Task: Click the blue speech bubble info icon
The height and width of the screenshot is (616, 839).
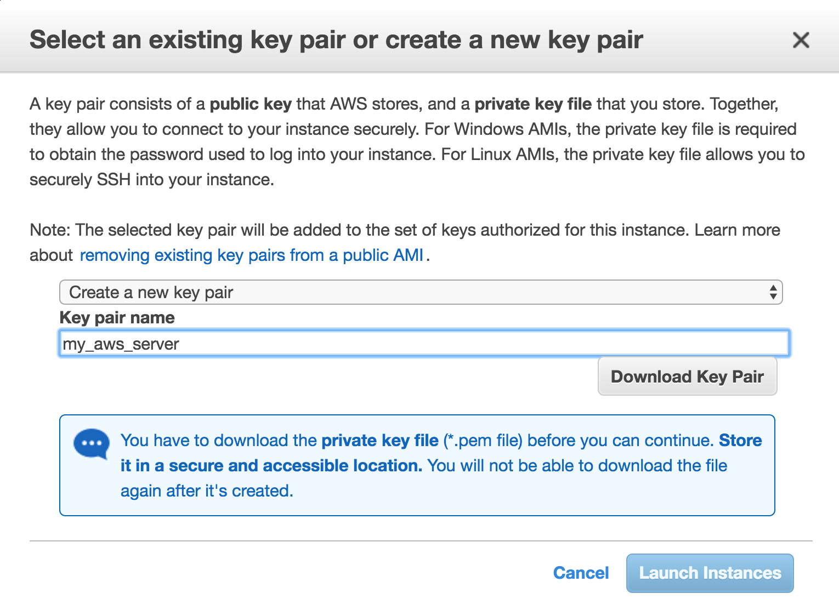Action: (x=91, y=443)
